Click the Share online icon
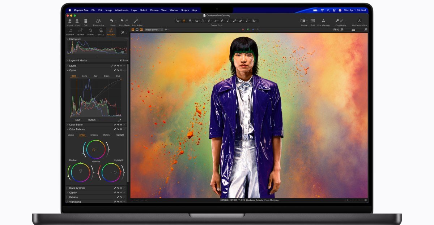434x225 pixels. [x=98, y=21]
